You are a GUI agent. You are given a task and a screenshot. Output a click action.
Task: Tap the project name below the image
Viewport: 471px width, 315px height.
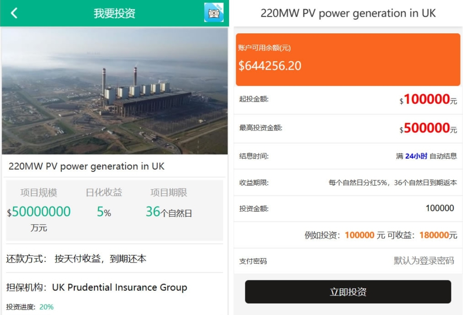point(86,166)
